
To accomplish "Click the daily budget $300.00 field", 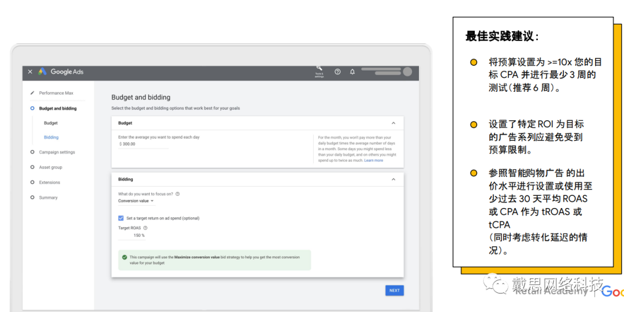I will (143, 144).
